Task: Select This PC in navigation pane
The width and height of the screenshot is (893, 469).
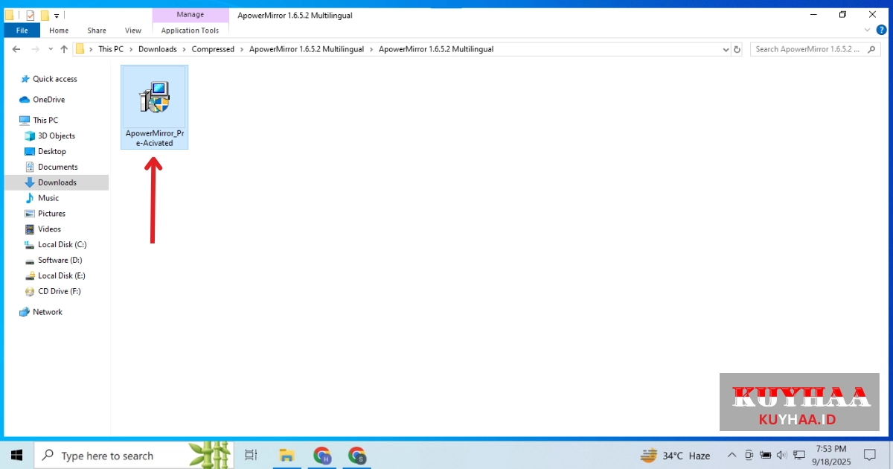Action: point(39,120)
